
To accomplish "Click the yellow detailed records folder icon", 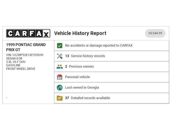I will coord(60,98).
